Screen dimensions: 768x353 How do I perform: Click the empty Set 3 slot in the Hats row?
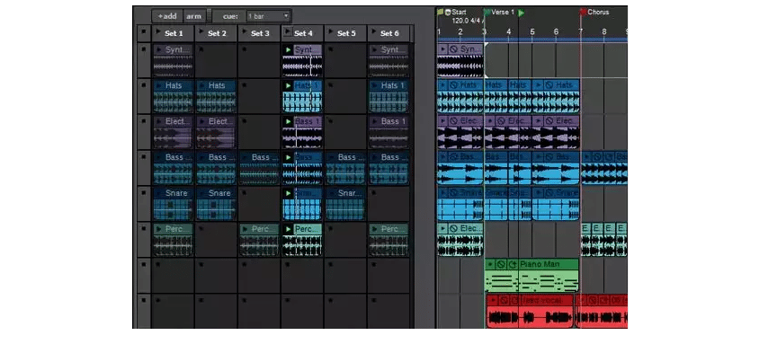(x=259, y=96)
